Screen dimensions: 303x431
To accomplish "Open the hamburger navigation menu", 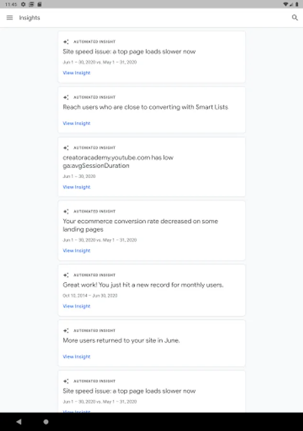I will 10,18.
